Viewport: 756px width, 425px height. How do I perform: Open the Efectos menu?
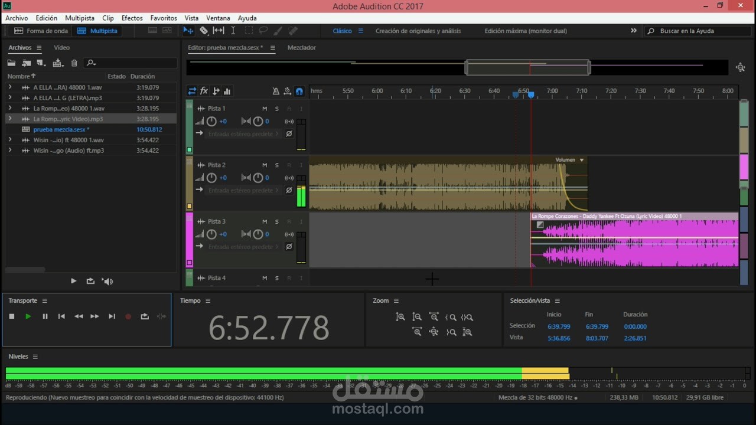tap(132, 18)
